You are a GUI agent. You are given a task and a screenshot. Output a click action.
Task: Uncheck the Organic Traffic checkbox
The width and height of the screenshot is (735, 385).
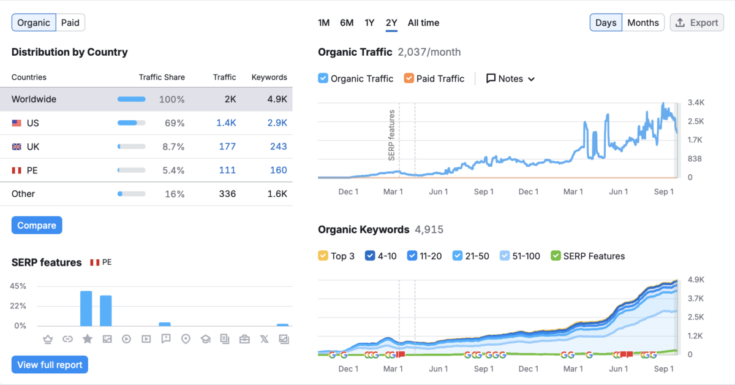(323, 78)
